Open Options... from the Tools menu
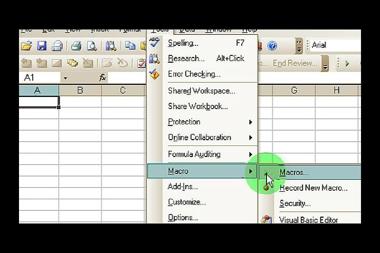The image size is (380, 253). tap(202, 217)
